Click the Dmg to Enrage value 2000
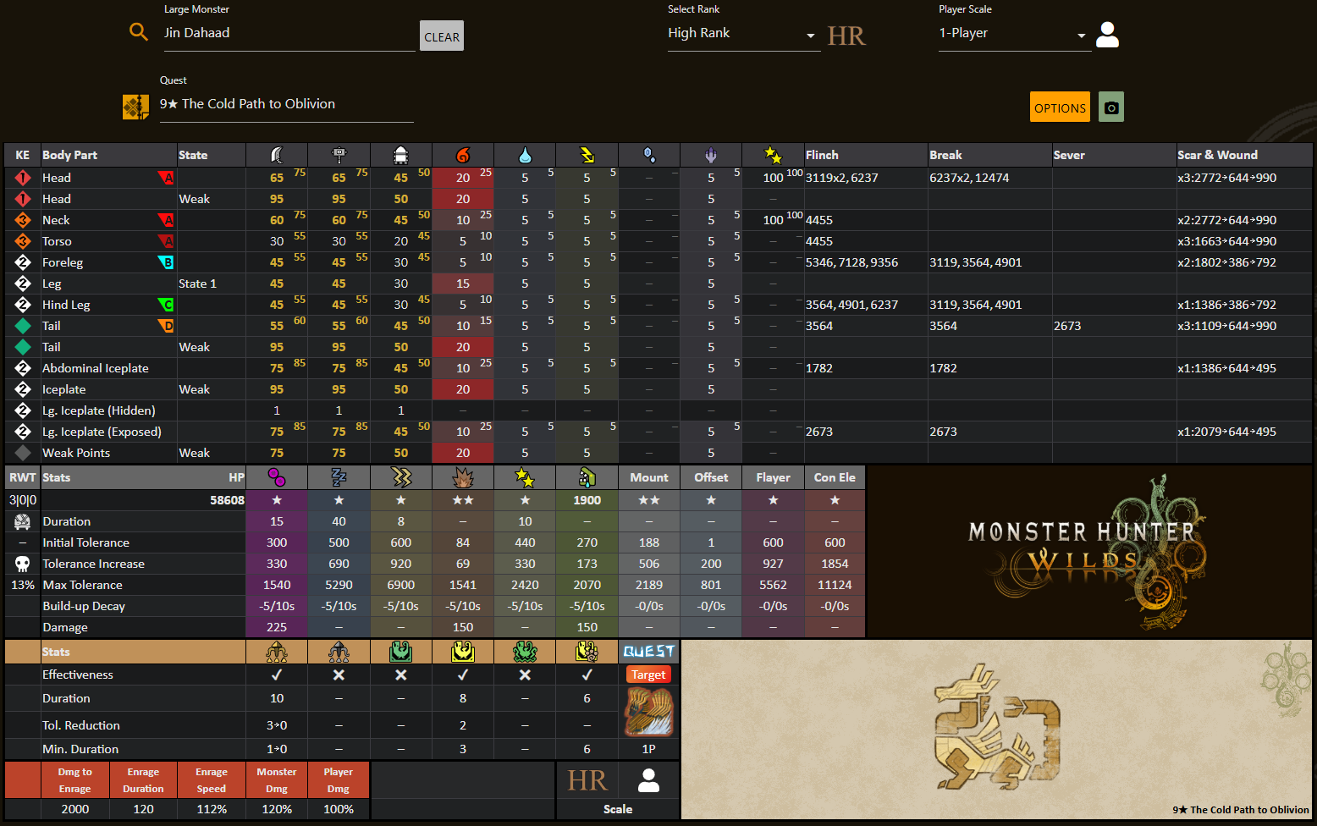1317x826 pixels. click(x=74, y=809)
